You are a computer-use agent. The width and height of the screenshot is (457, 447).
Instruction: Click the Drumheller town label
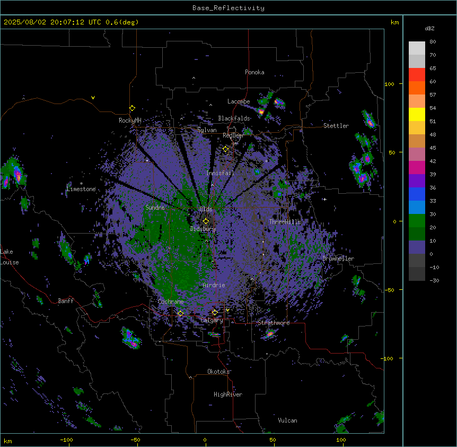coord(338,259)
